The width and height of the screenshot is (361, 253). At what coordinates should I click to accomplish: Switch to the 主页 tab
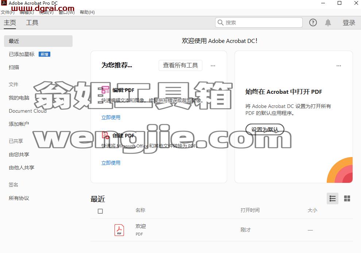click(x=10, y=23)
